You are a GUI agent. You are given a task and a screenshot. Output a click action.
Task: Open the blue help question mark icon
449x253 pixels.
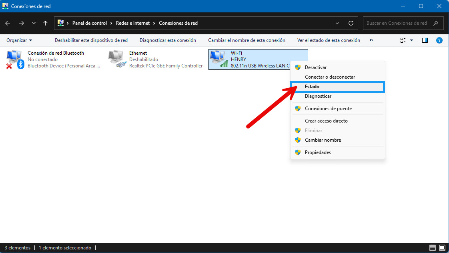(x=439, y=40)
